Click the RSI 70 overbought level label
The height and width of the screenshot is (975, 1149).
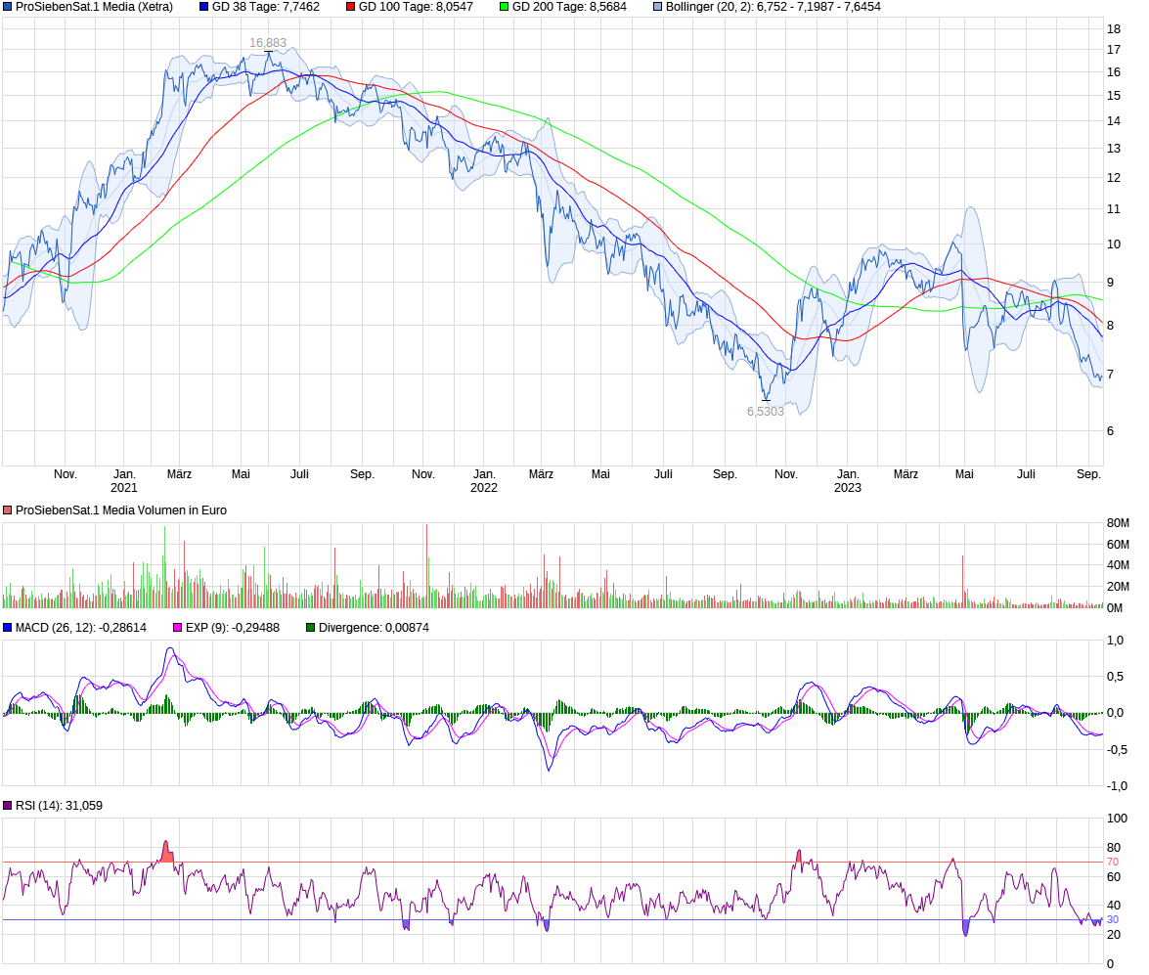1113,863
